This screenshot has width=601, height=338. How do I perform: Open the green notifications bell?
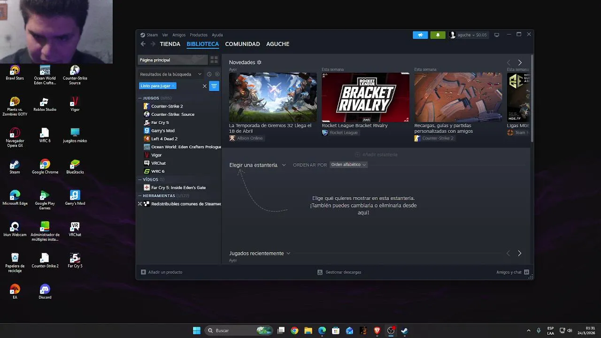438,35
